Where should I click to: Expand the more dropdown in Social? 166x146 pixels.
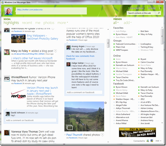(x=63, y=23)
